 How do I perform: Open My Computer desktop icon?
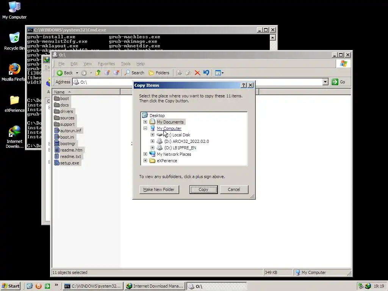(x=14, y=10)
